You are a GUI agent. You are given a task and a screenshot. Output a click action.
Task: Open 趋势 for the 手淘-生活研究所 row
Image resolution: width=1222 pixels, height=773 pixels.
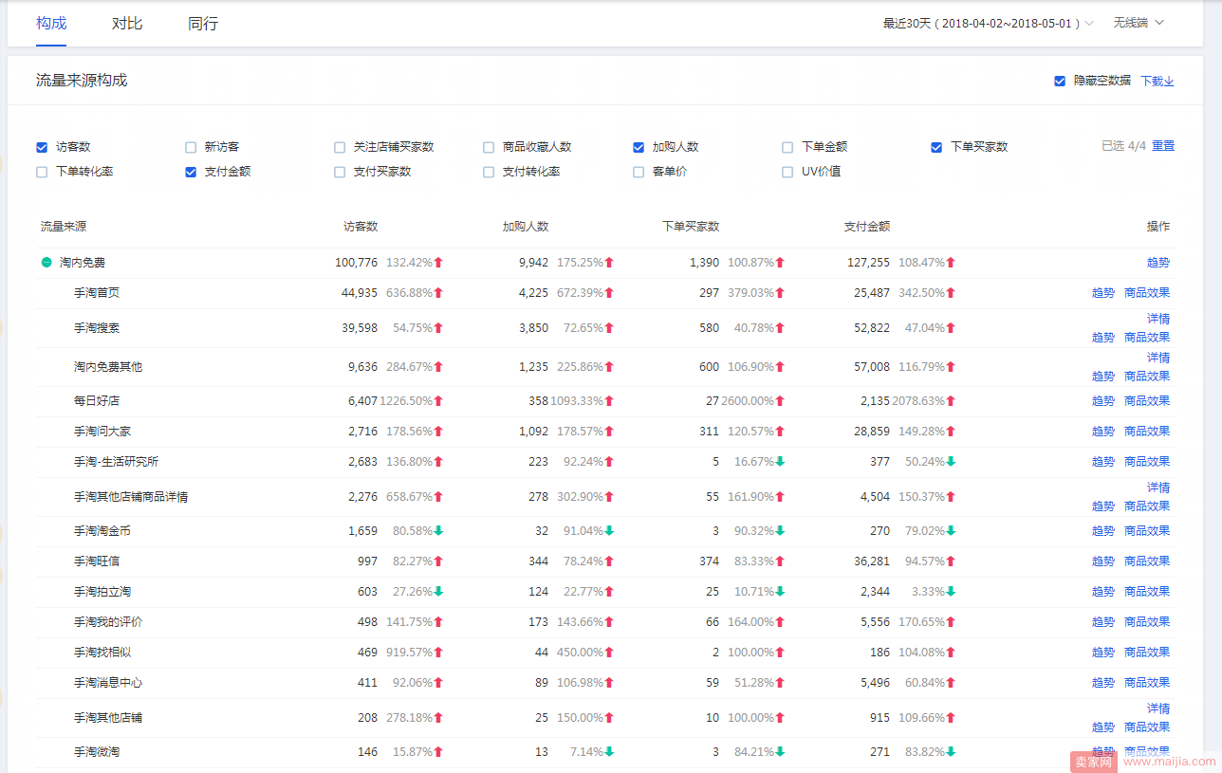1103,462
